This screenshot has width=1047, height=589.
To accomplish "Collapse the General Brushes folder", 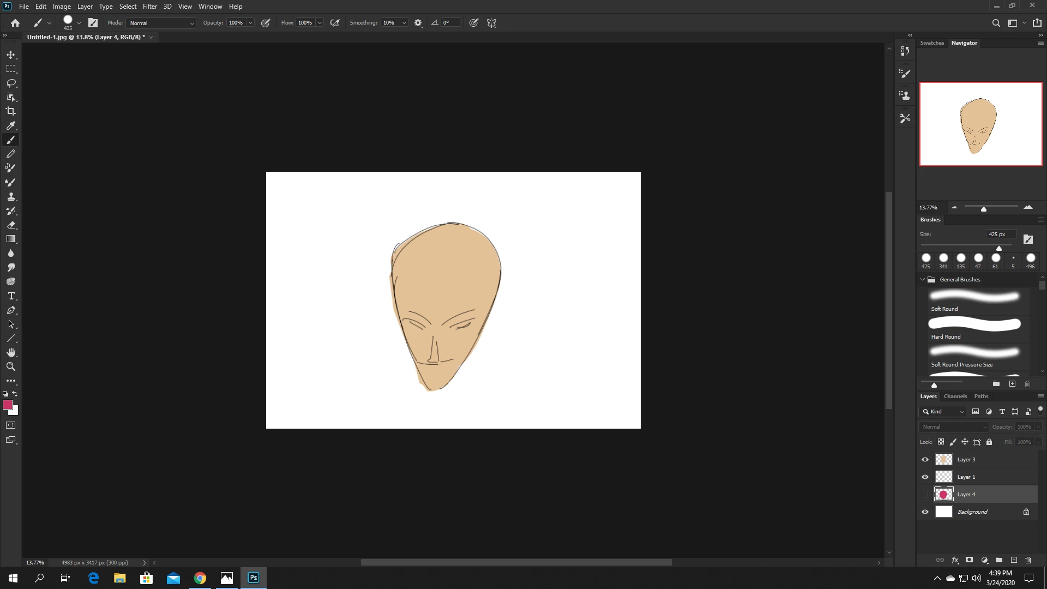I will (923, 280).
